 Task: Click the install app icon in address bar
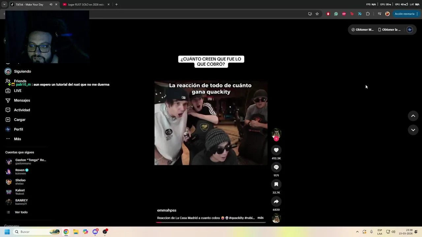tap(310, 14)
